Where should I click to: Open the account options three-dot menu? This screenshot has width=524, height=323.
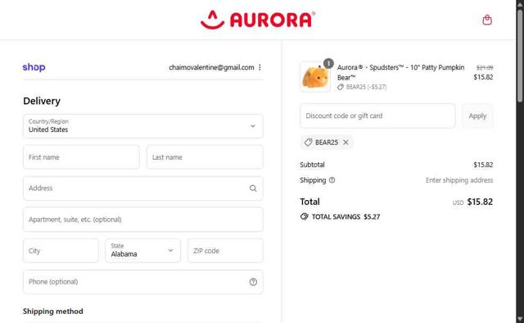tap(260, 67)
